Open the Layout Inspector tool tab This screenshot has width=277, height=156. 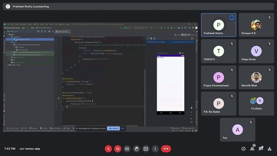pos(188,128)
